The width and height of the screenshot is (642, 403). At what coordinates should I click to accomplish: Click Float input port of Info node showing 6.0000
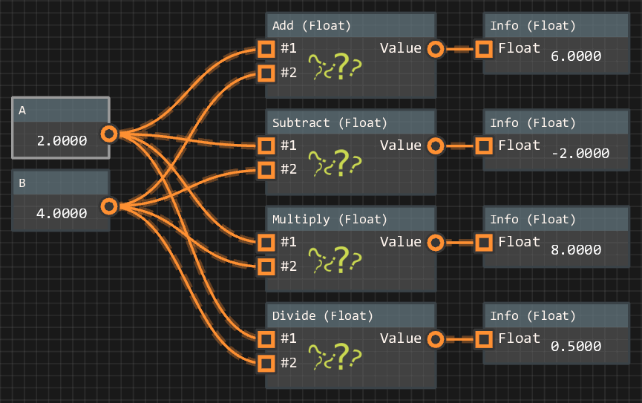pos(484,49)
